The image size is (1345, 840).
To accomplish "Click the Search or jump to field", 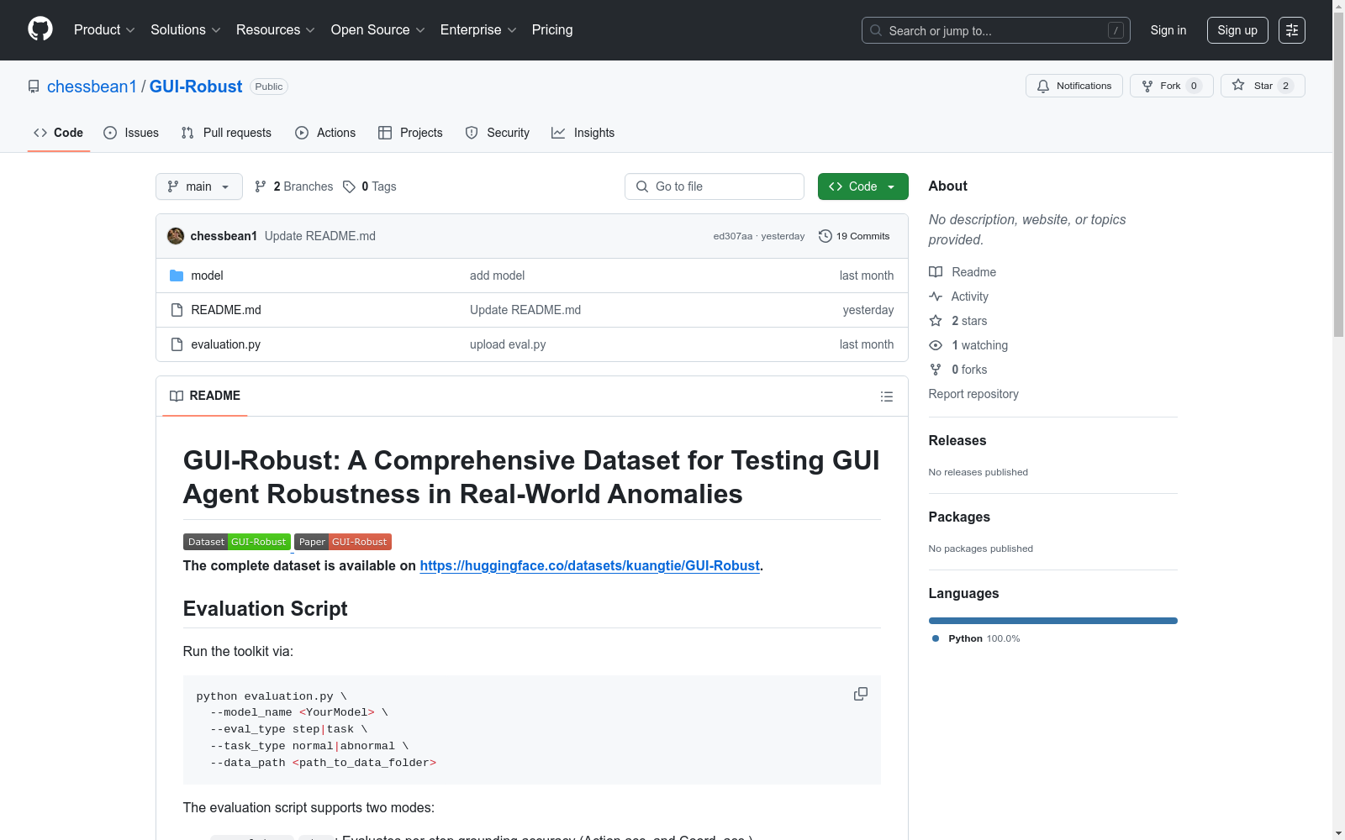I will click(x=996, y=30).
